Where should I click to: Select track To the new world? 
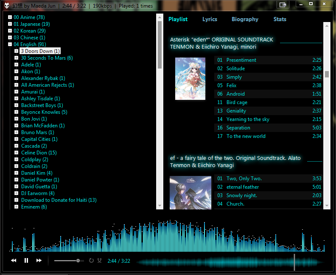269,136
